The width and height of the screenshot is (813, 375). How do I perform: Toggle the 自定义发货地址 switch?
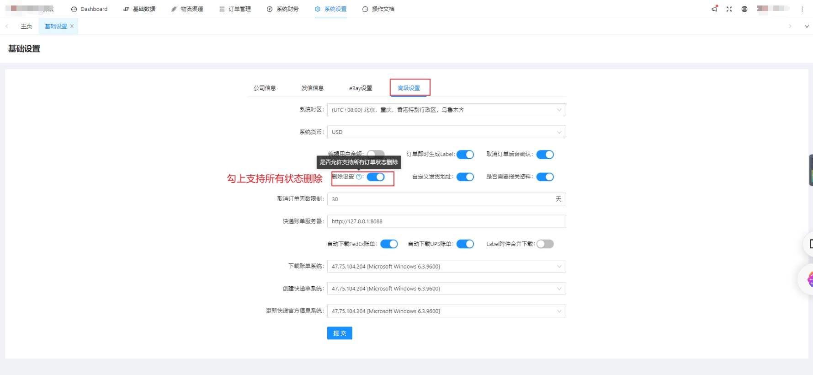pos(465,177)
